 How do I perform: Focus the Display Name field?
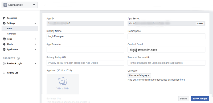pos(85,36)
